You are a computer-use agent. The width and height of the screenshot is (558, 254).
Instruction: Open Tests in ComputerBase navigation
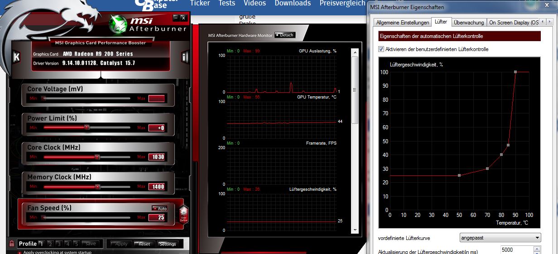(227, 3)
